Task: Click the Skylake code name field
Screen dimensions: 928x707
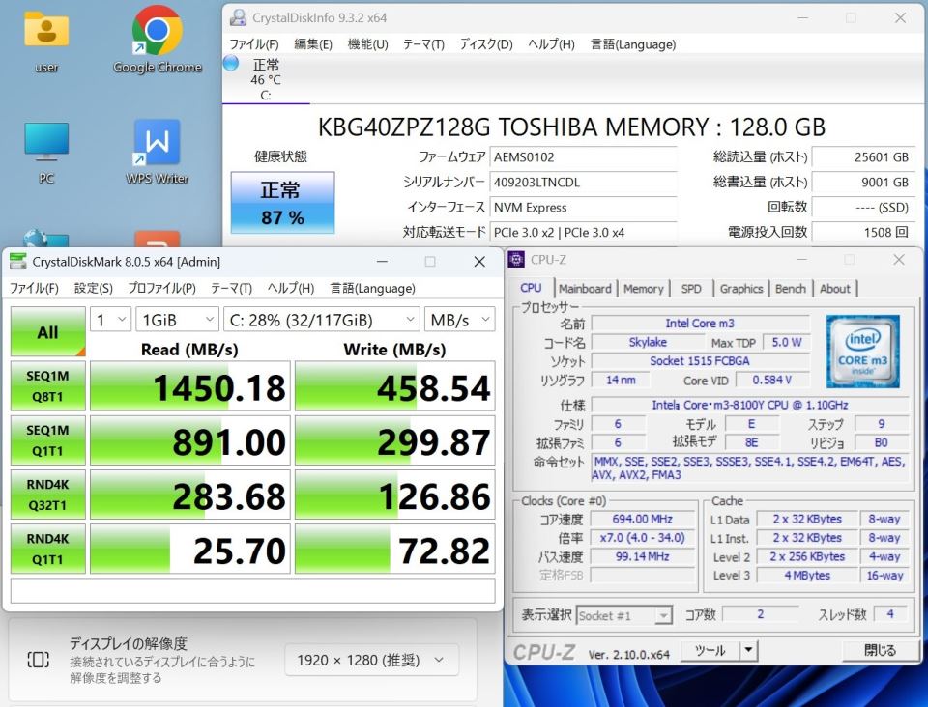Action: click(x=648, y=342)
